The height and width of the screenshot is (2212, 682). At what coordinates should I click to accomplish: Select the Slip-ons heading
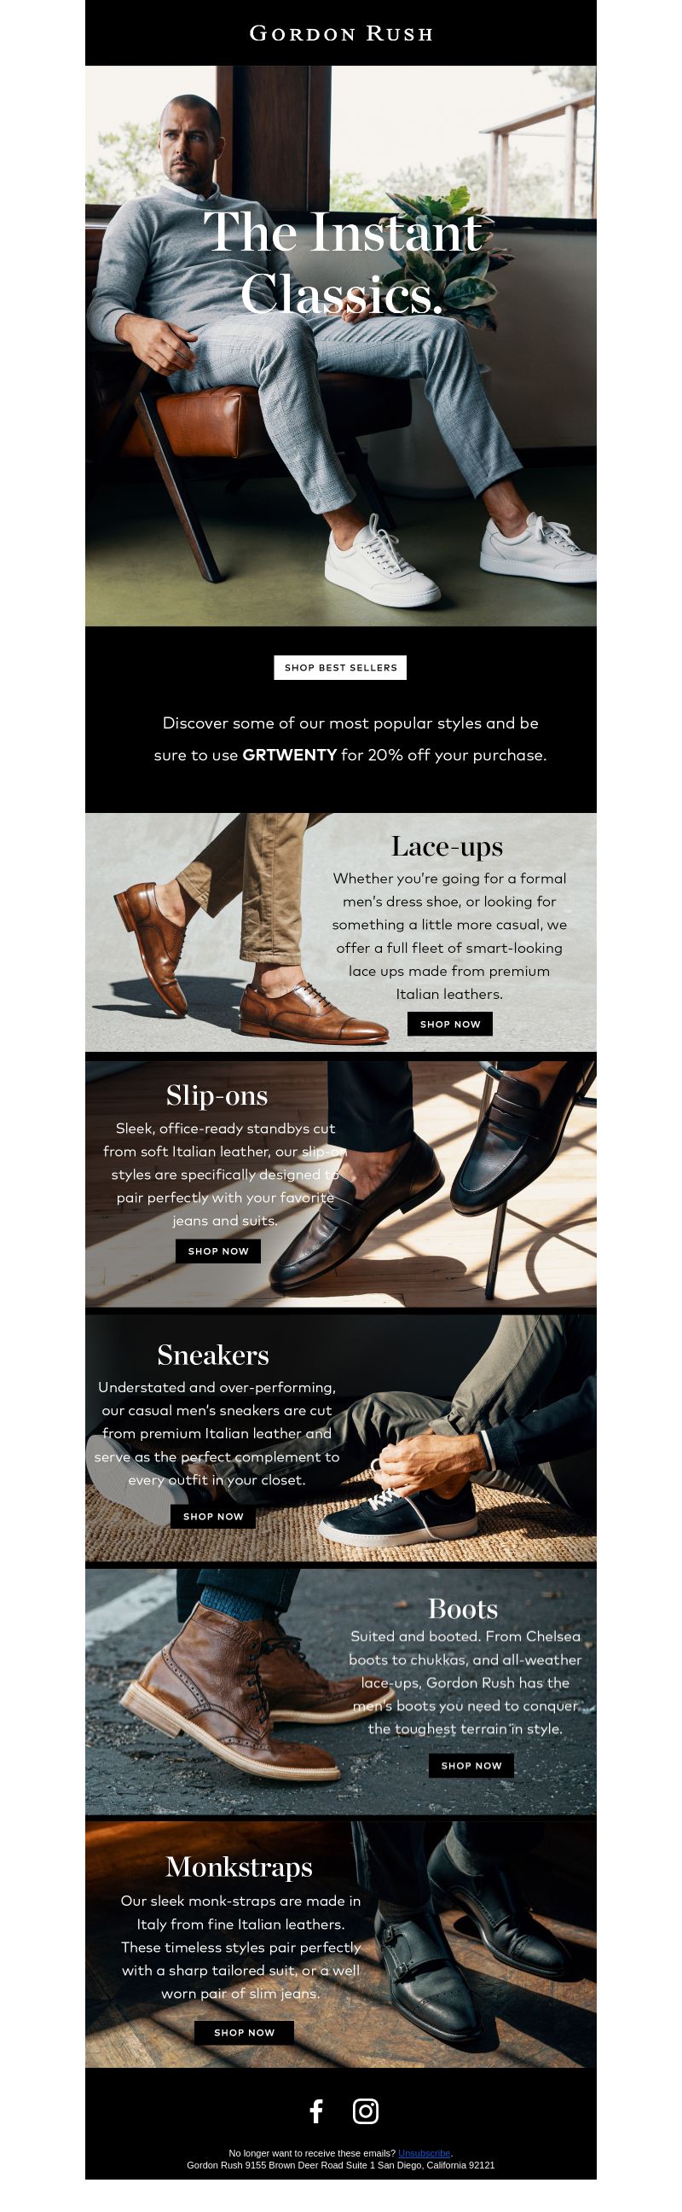[x=217, y=1094]
